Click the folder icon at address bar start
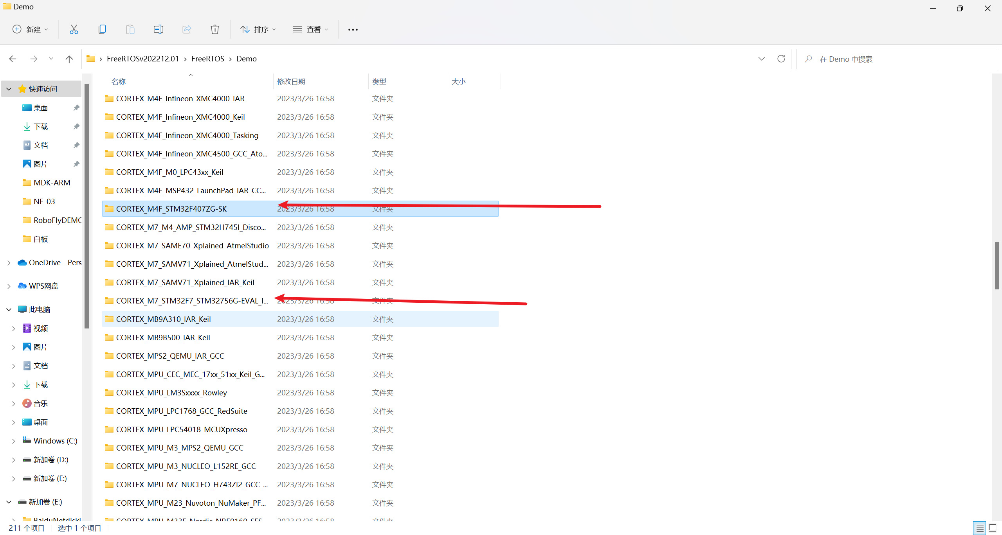Screen dimensions: 1002x535 click(x=91, y=59)
